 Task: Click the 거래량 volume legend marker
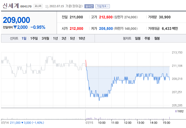[x=176, y=111]
